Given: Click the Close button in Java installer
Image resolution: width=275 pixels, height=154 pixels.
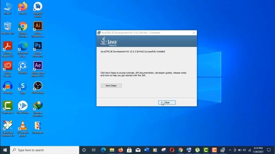Looking at the screenshot, I should tap(167, 103).
